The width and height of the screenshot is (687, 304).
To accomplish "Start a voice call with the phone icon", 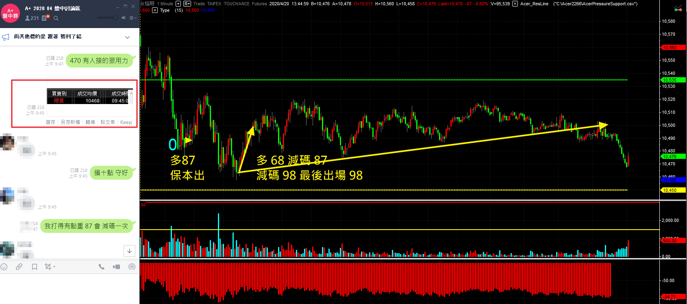I will (102, 267).
